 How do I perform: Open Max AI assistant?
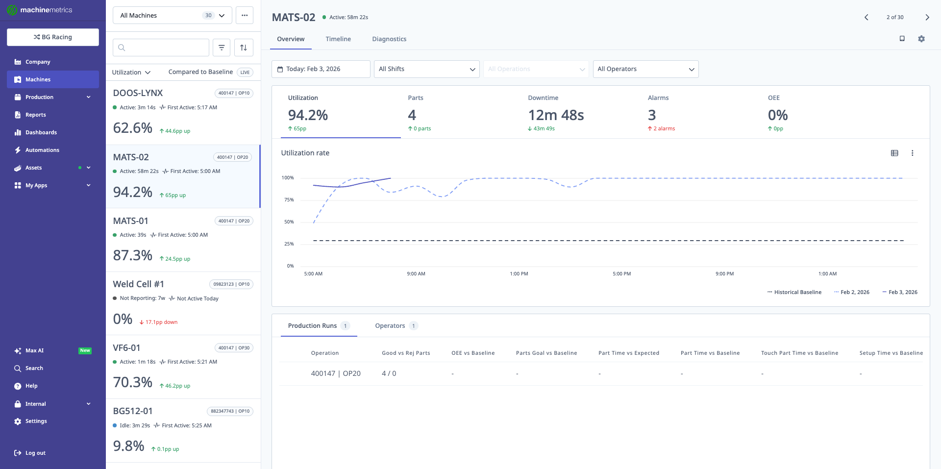pos(34,350)
